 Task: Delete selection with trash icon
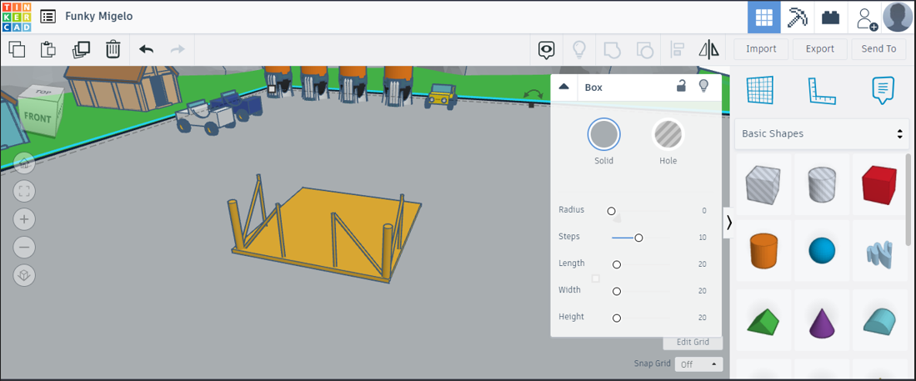point(113,49)
